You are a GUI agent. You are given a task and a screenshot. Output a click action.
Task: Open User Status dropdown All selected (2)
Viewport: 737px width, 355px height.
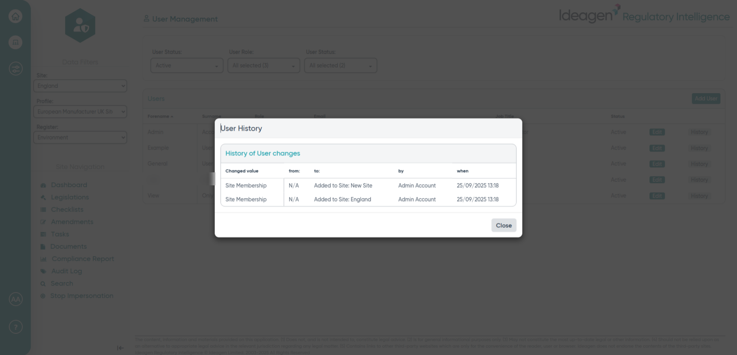point(341,65)
